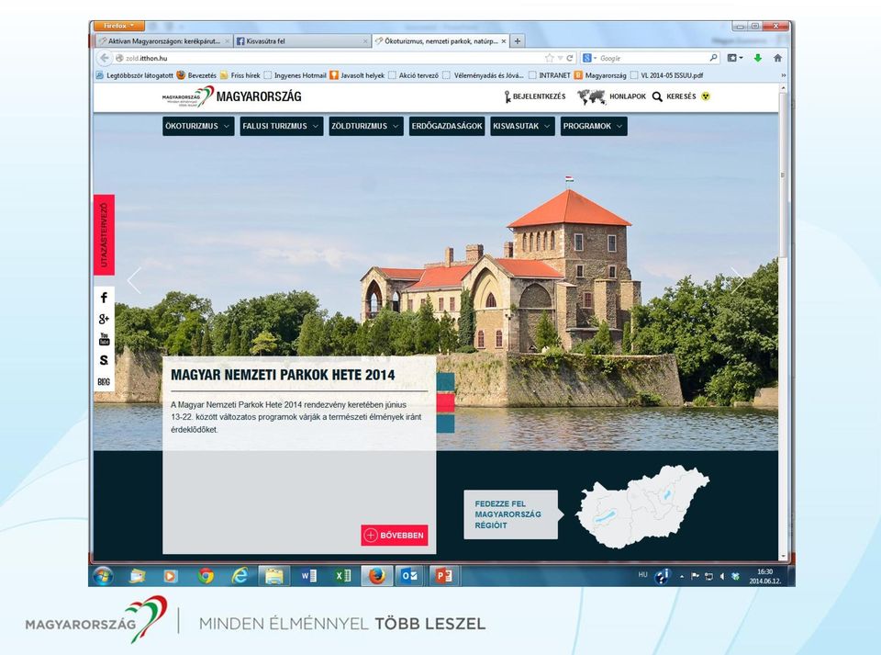The width and height of the screenshot is (881, 655).
Task: Click the volume speaker tray icon
Action: click(x=721, y=576)
